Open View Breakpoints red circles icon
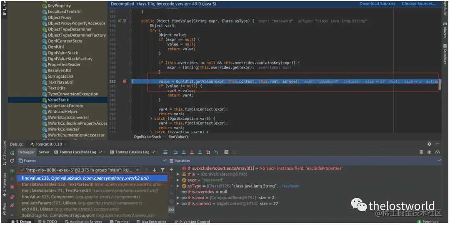450x225 pixels. coord(12,197)
